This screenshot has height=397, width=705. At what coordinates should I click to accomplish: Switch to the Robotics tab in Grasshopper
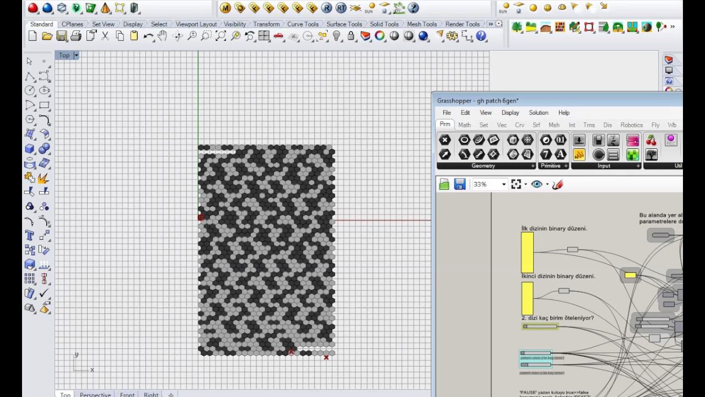pyautogui.click(x=631, y=125)
